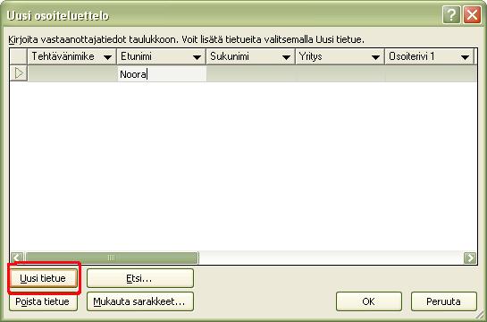Open the Osoiterivi 1 column dropdown arrow
487x322 pixels.
click(465, 57)
